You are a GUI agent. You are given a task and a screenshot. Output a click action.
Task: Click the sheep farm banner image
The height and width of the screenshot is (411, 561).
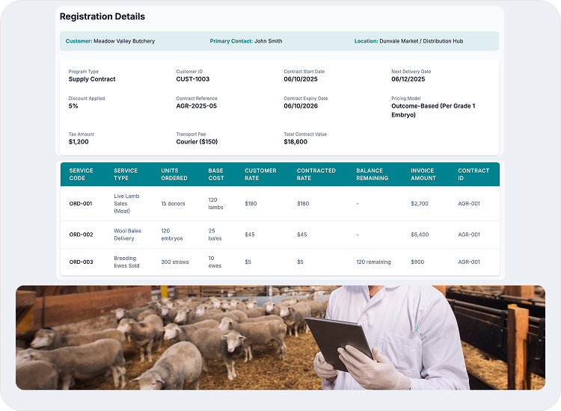280,337
